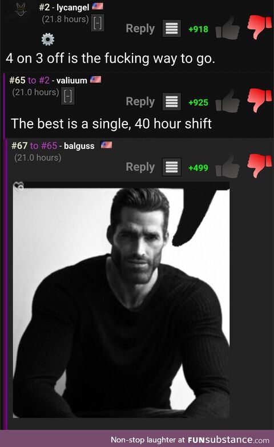Click the heart favorite icon on image
The width and height of the screenshot is (274, 447).
pyautogui.click(x=19, y=187)
